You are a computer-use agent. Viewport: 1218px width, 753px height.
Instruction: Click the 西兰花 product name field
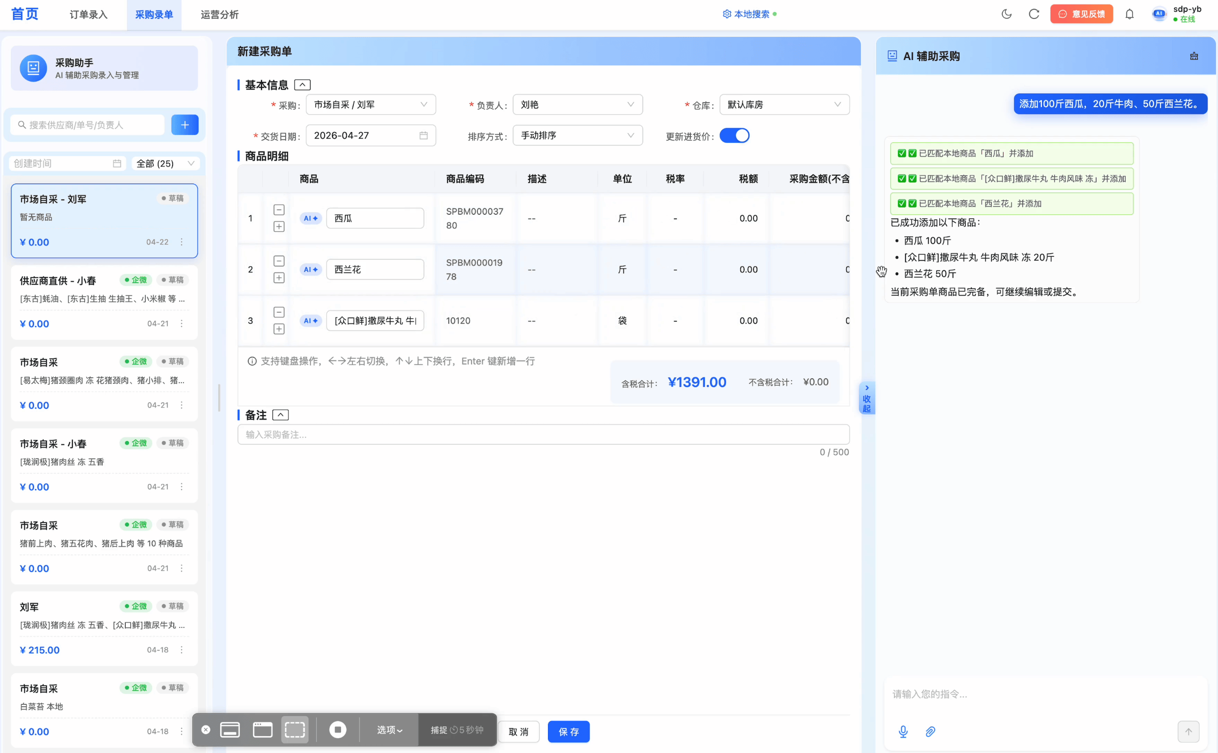click(375, 269)
